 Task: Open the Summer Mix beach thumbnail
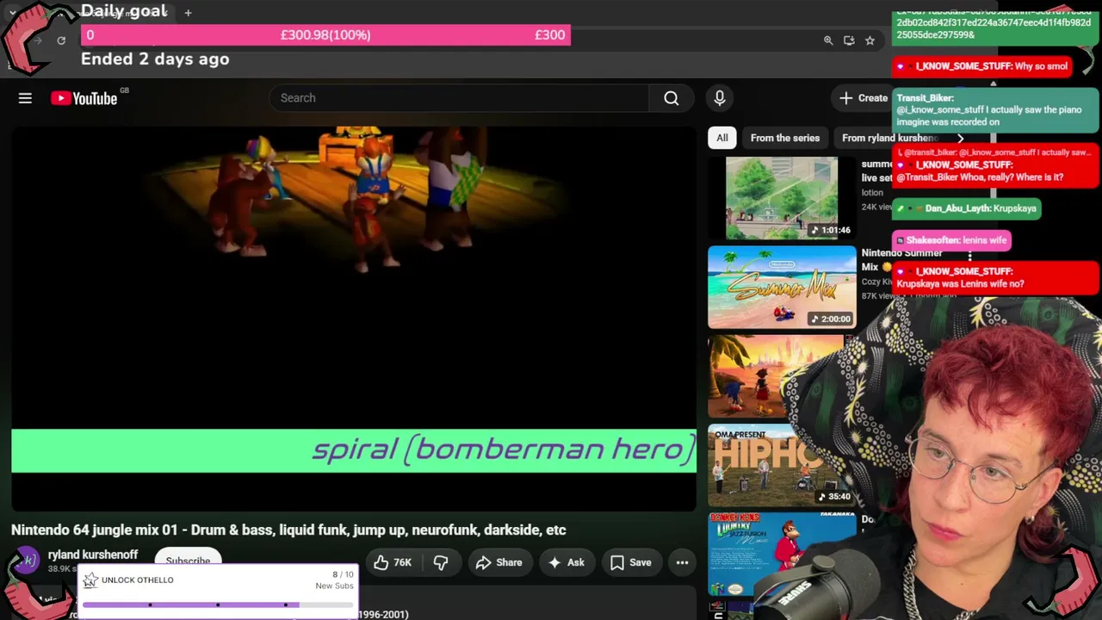coord(782,288)
